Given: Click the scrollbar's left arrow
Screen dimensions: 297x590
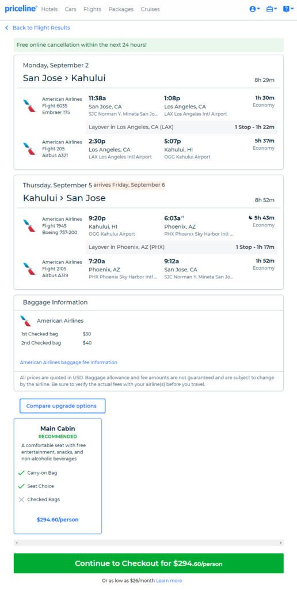Looking at the screenshot, I should 17,543.
